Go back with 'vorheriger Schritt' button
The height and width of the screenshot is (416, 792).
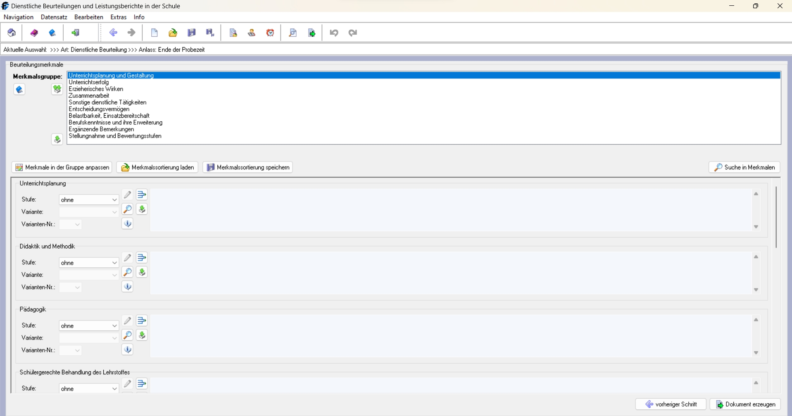[x=671, y=404]
